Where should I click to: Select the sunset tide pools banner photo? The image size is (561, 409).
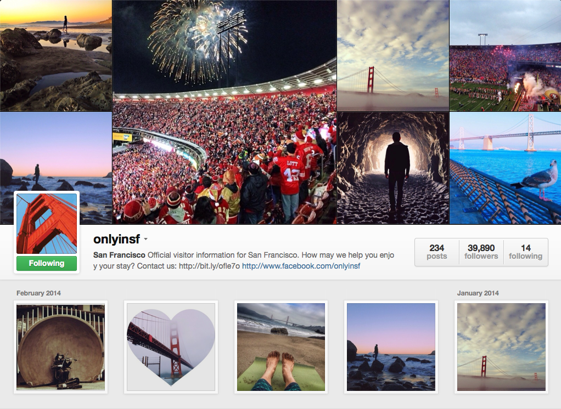coord(56,55)
